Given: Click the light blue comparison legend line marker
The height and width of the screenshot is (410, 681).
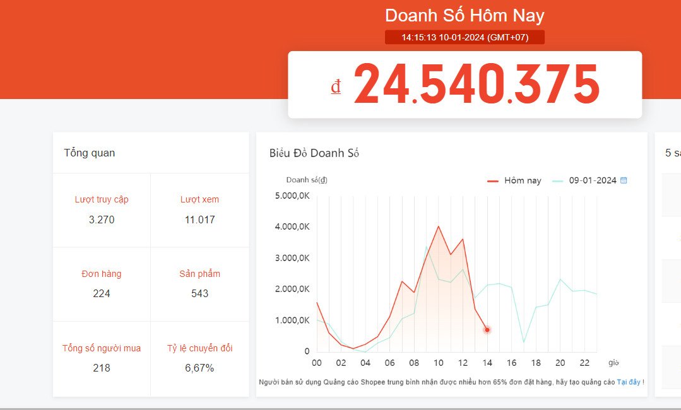Looking at the screenshot, I should pos(557,181).
